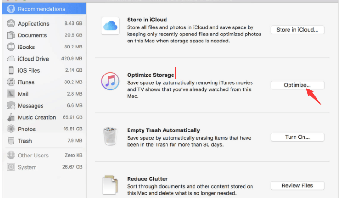Click the Documents sidebar icon
This screenshot has width=339, height=198.
(x=11, y=35)
